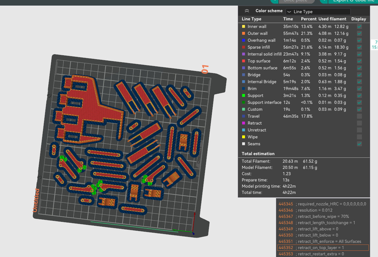
Task: Toggle Support display checkbox
Action: pyautogui.click(x=359, y=96)
